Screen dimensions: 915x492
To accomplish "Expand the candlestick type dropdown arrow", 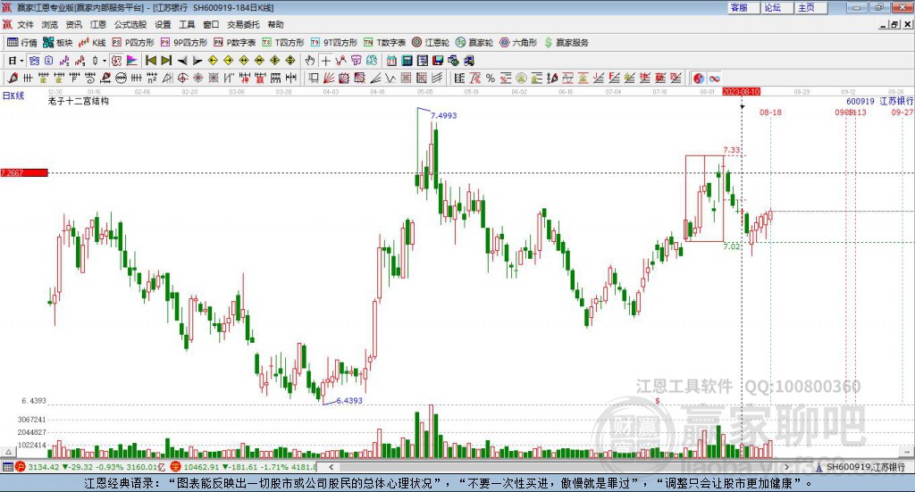I will pyautogui.click(x=105, y=61).
